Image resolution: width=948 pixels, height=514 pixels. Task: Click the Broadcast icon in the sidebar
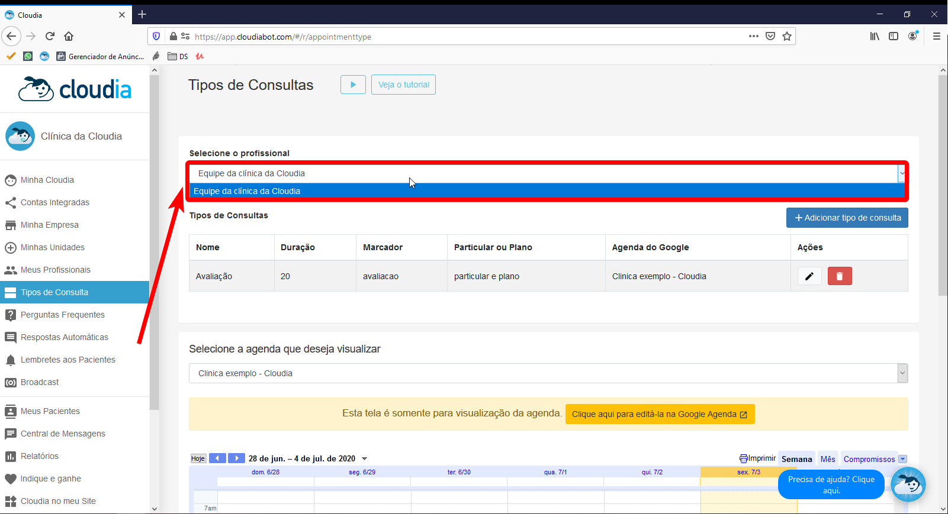click(11, 382)
